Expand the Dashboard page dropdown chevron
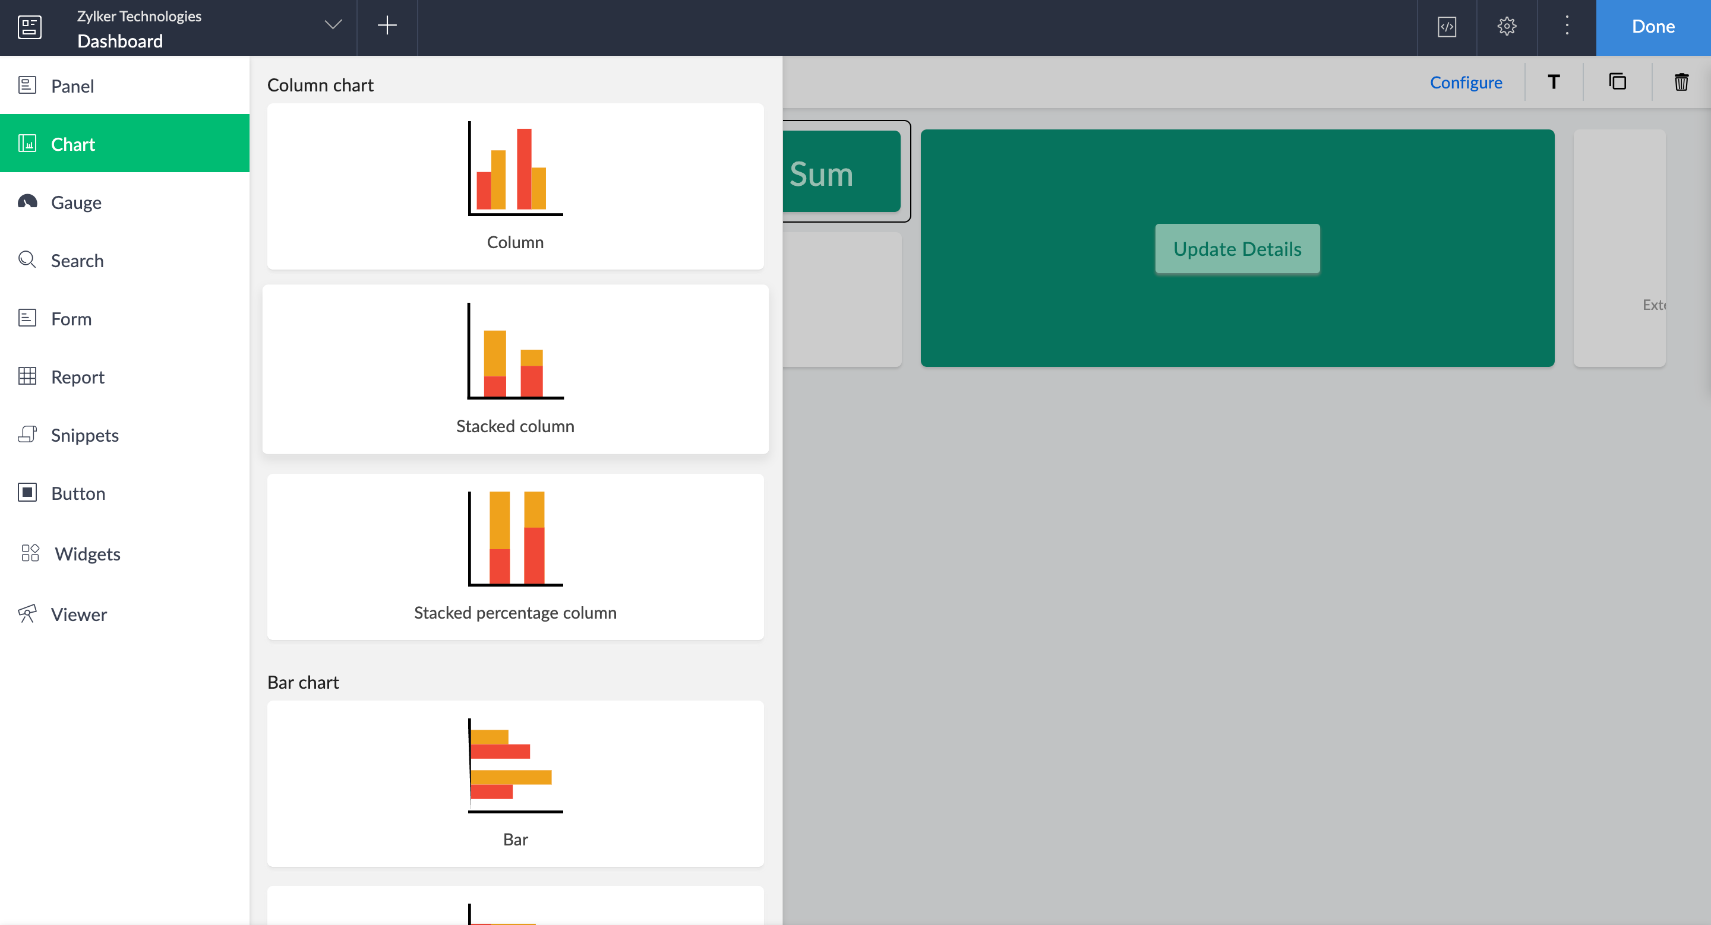The width and height of the screenshot is (1711, 925). click(333, 25)
